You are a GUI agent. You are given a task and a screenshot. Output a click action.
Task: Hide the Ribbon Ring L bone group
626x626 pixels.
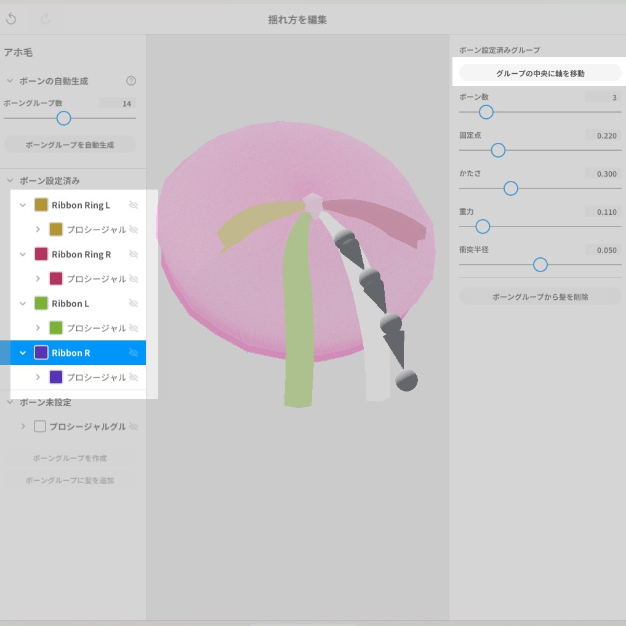[134, 205]
